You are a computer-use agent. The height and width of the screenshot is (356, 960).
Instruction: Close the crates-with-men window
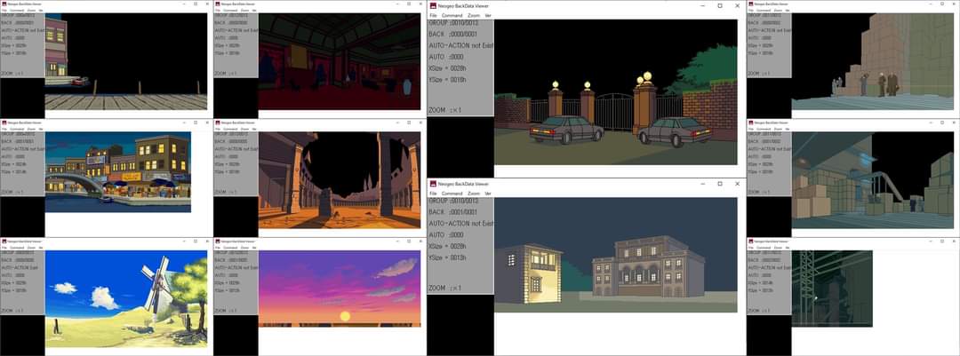pos(953,3)
